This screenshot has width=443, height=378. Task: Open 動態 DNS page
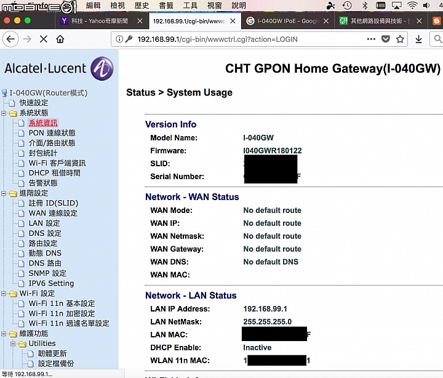click(45, 253)
